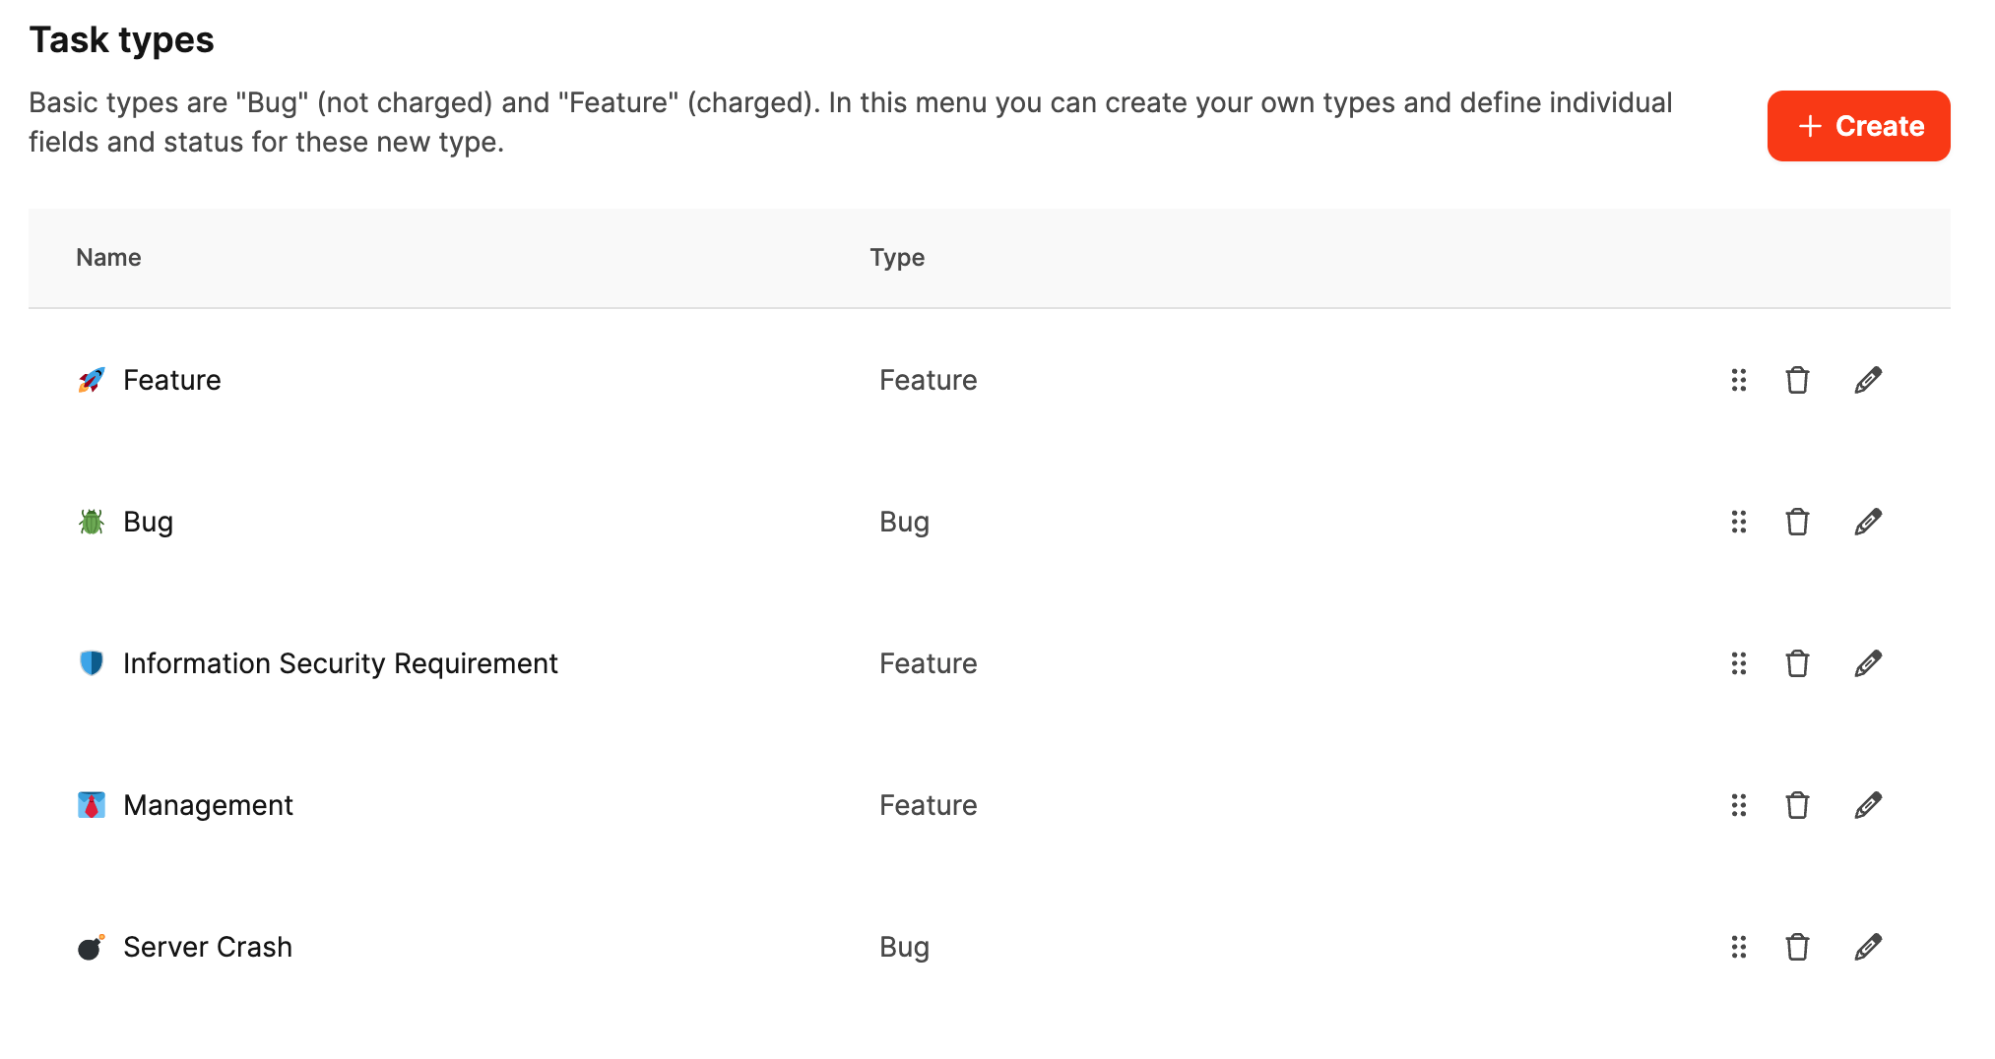Viewport: 1995px width, 1059px height.
Task: Select the Server Crash name
Action: pos(208,947)
